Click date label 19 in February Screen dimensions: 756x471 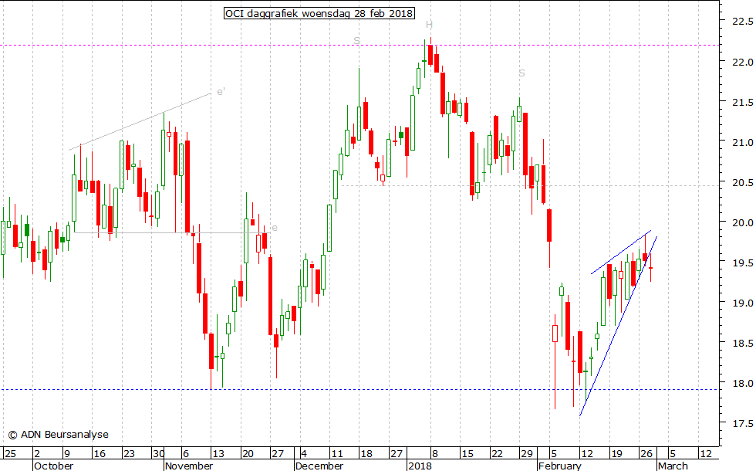tap(616, 454)
